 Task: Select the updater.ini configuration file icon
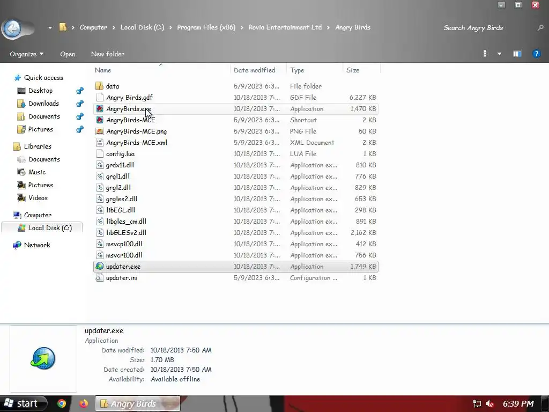pos(100,278)
